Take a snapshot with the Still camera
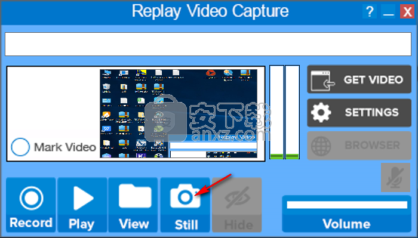This screenshot has height=238, width=418. tap(185, 196)
